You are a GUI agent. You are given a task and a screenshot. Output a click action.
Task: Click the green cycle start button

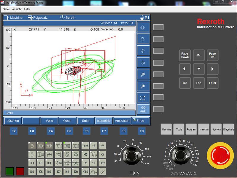9,171
